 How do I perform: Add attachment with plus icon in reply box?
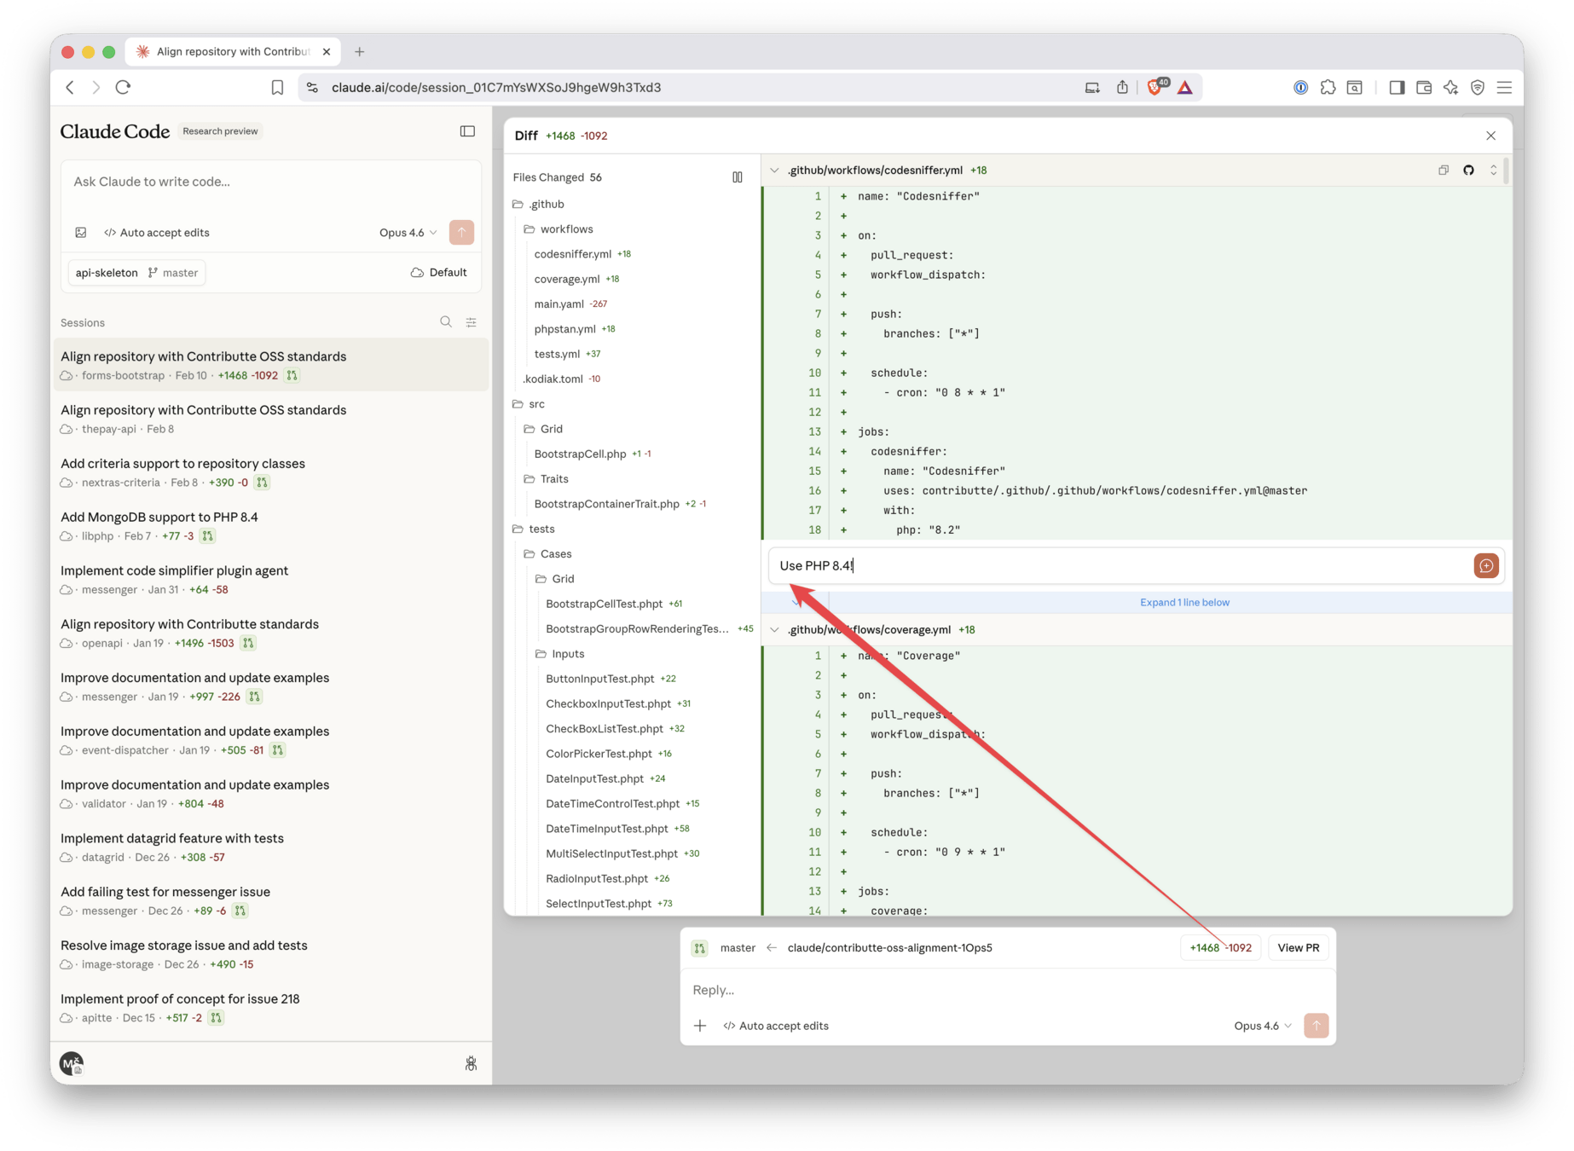click(700, 1026)
